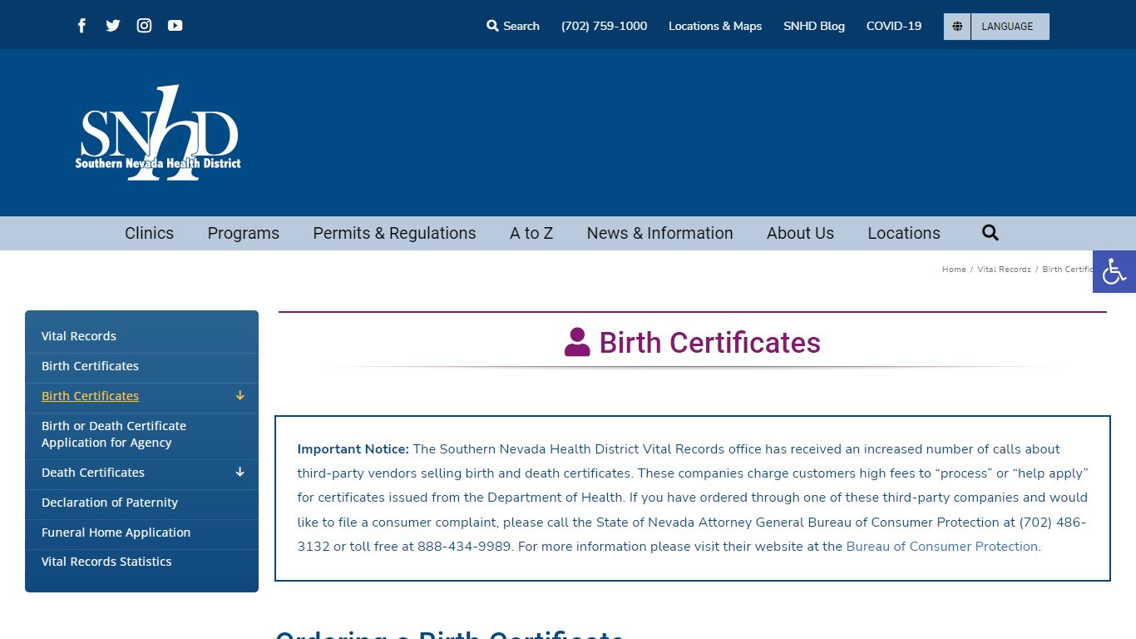This screenshot has height=639, width=1136.
Task: Open the accessibility wheelchair tools icon
Action: click(x=1114, y=271)
